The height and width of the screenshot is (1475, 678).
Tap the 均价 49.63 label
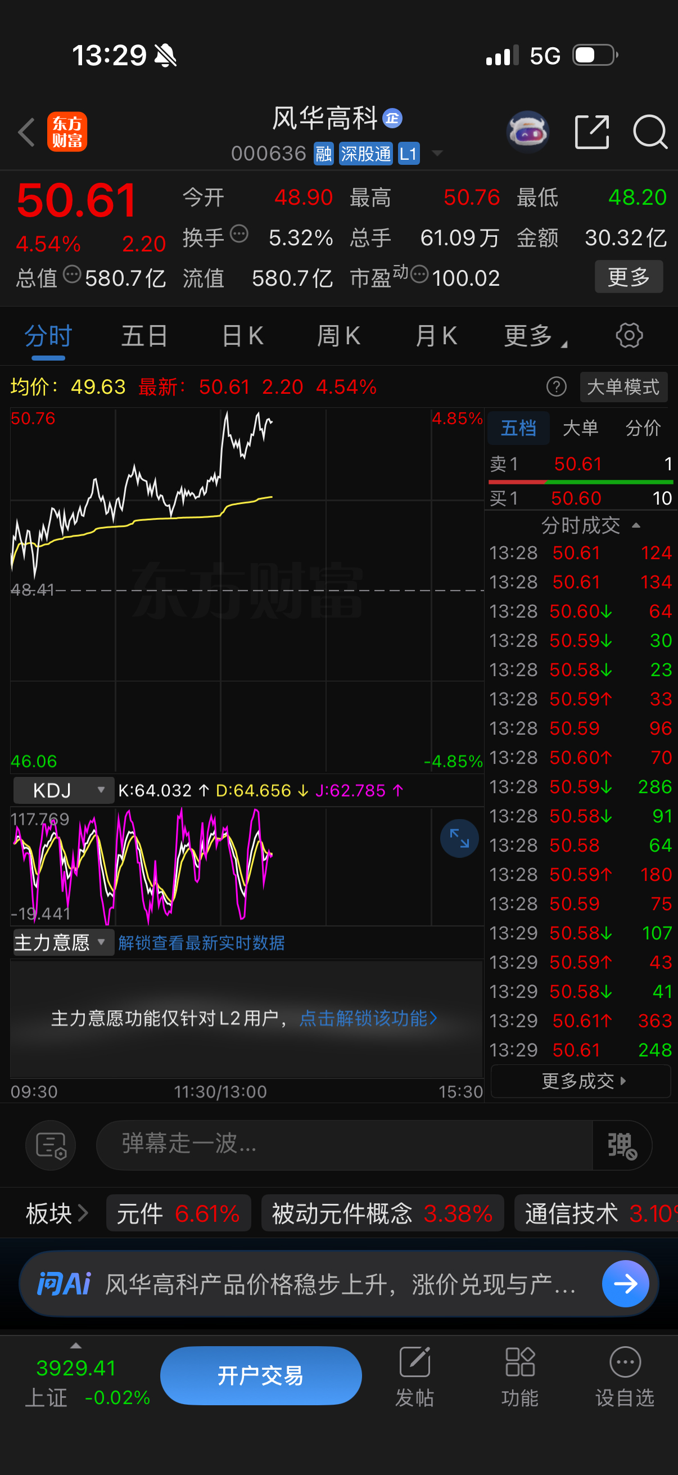[67, 387]
